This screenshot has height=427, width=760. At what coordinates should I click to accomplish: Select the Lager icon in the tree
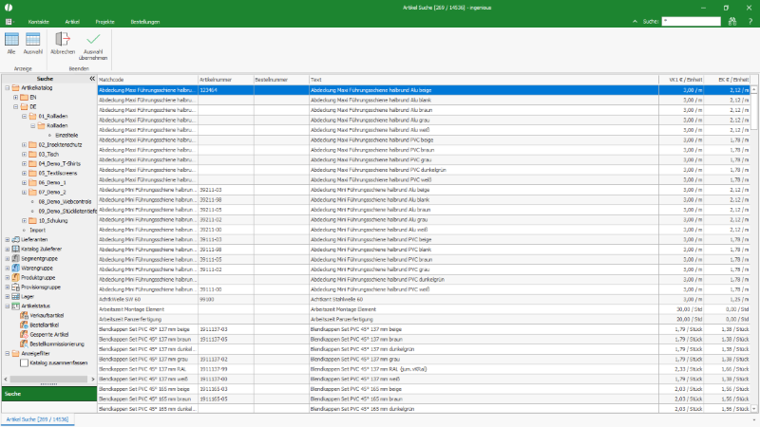(15, 296)
